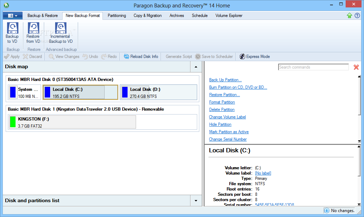Click commands list scrollbar down arrow
Viewport: 364px width, 217px height.
pos(359,141)
